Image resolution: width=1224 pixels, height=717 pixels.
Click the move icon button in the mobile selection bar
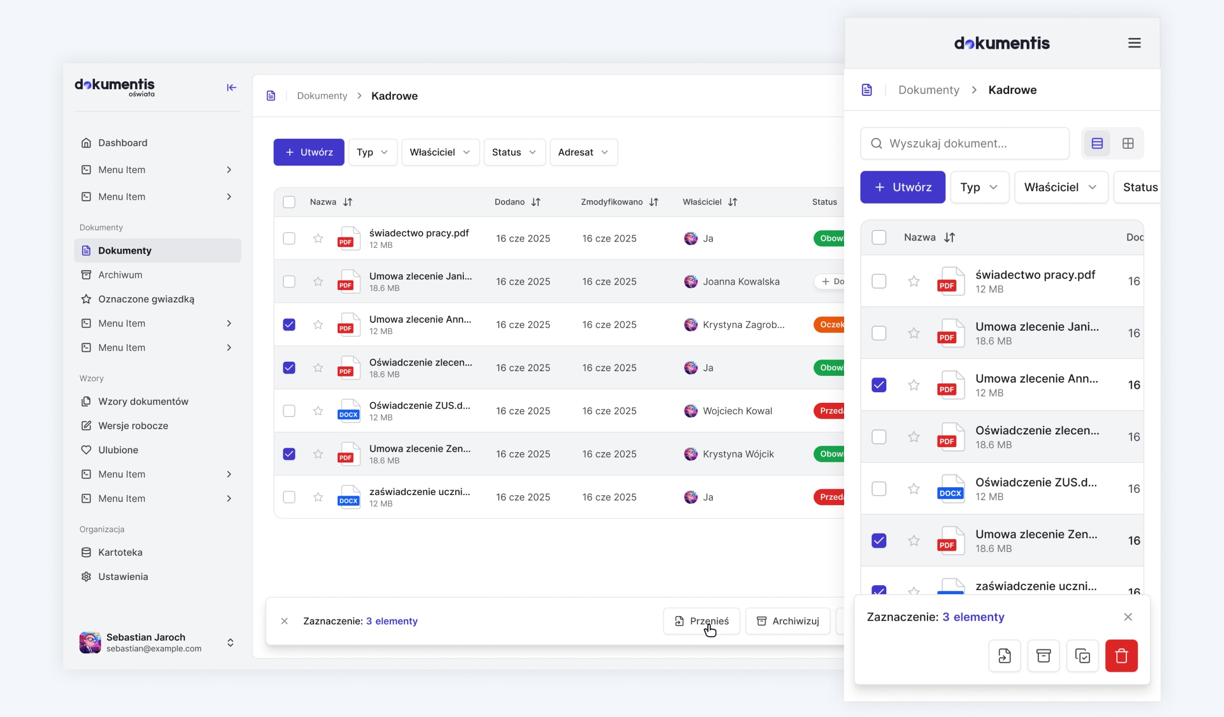[1005, 656]
